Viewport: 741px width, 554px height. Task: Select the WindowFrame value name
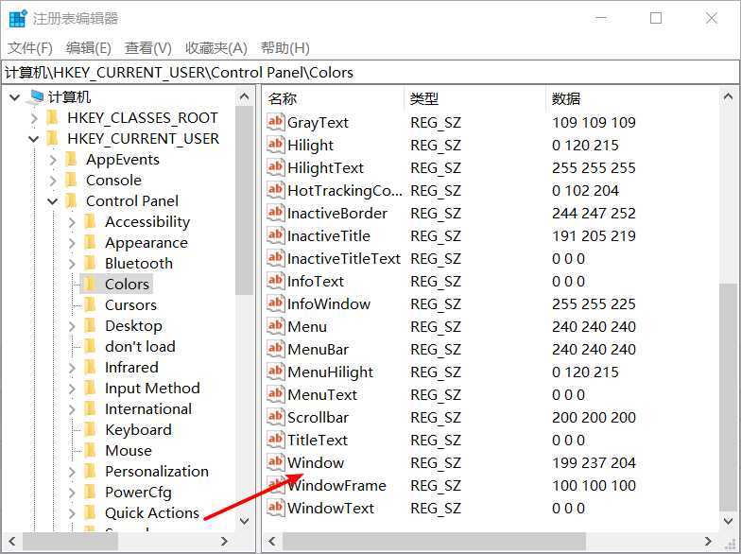tap(336, 485)
